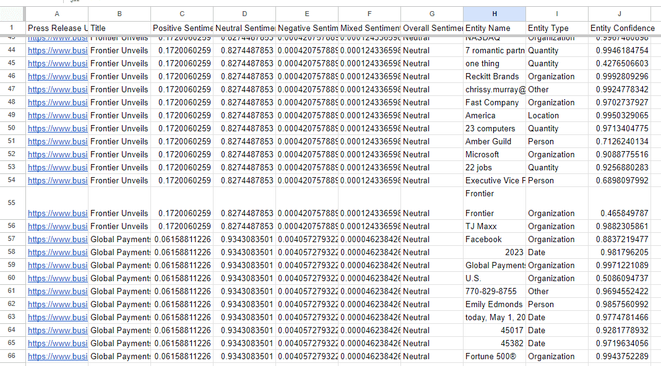
Task: Select the 'Facebook' entity cell
Action: pyautogui.click(x=495, y=240)
